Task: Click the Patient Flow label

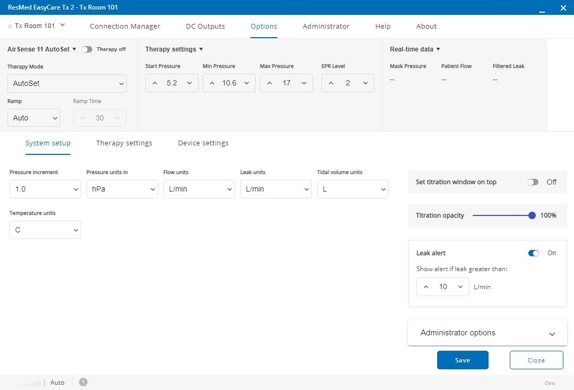Action: point(456,66)
